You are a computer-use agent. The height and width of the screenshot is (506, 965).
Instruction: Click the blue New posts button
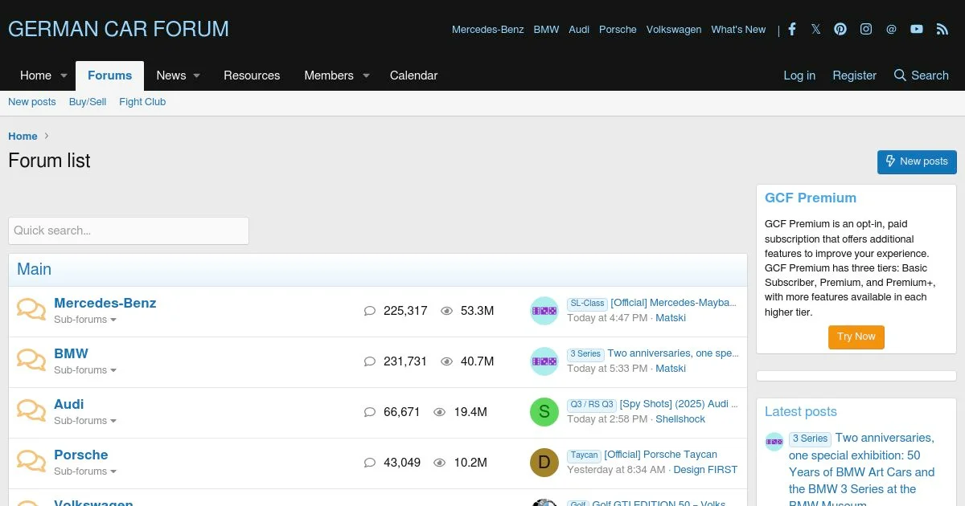pyautogui.click(x=917, y=161)
